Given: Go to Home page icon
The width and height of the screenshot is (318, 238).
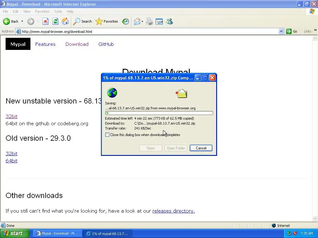Looking at the screenshot, I should (65, 21).
